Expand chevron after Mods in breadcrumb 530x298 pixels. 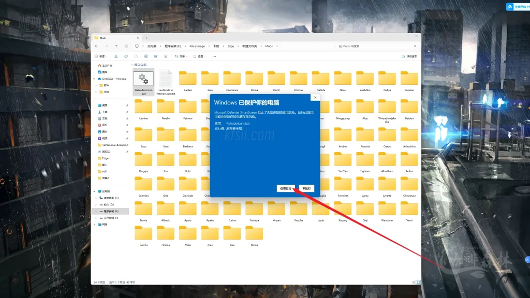coord(277,46)
